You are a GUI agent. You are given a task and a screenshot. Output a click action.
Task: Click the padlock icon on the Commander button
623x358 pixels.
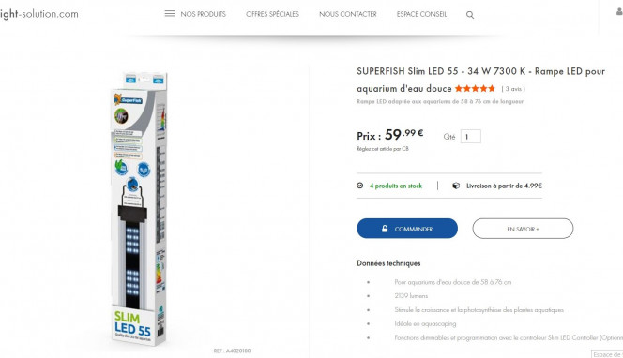click(385, 229)
